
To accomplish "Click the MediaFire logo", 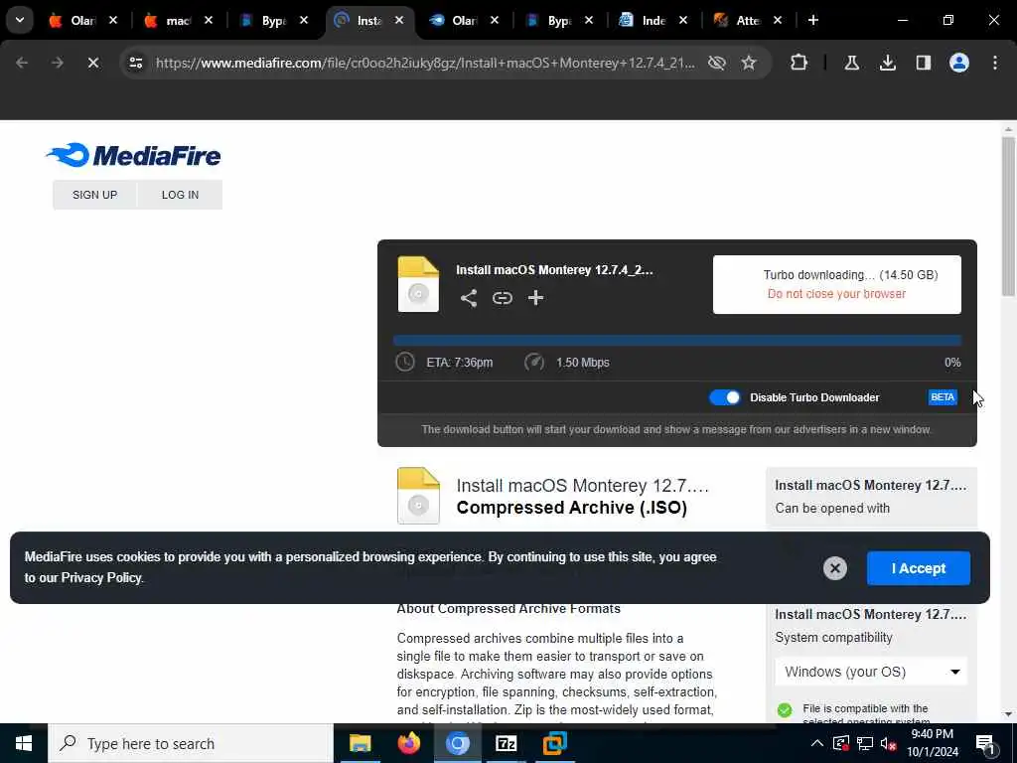I will tap(134, 155).
